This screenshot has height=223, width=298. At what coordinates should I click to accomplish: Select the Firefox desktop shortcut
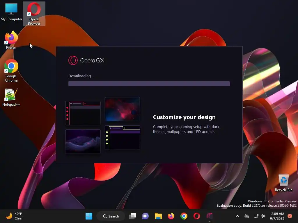pos(11,40)
